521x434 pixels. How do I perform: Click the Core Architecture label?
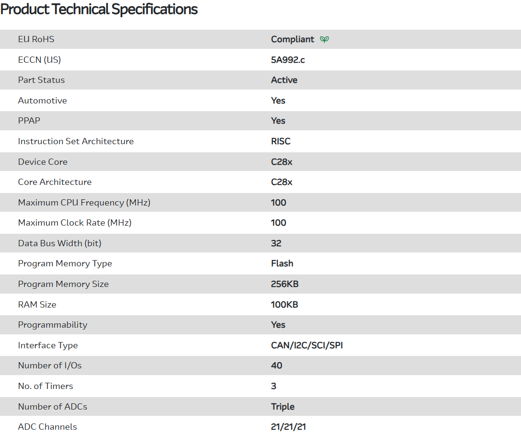pyautogui.click(x=55, y=182)
